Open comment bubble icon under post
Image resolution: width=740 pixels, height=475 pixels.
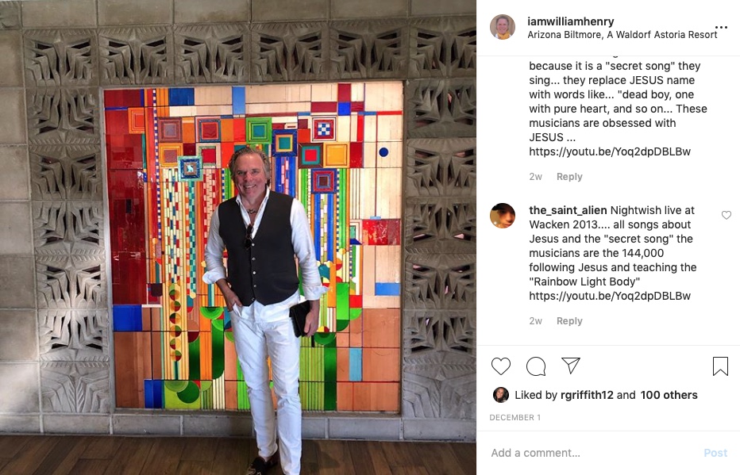click(x=536, y=366)
